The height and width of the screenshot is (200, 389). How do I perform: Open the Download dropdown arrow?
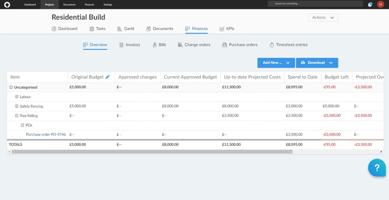(331, 63)
